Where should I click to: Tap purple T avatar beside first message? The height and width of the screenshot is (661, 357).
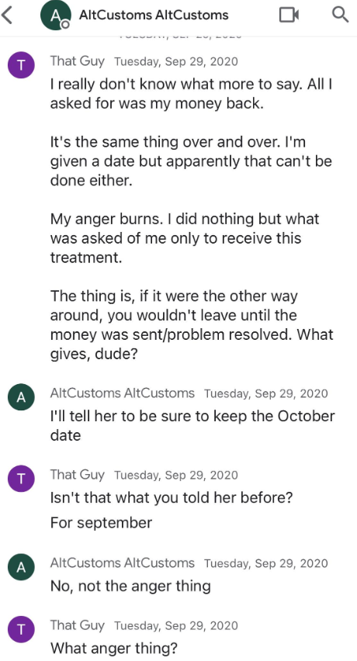[21, 65]
